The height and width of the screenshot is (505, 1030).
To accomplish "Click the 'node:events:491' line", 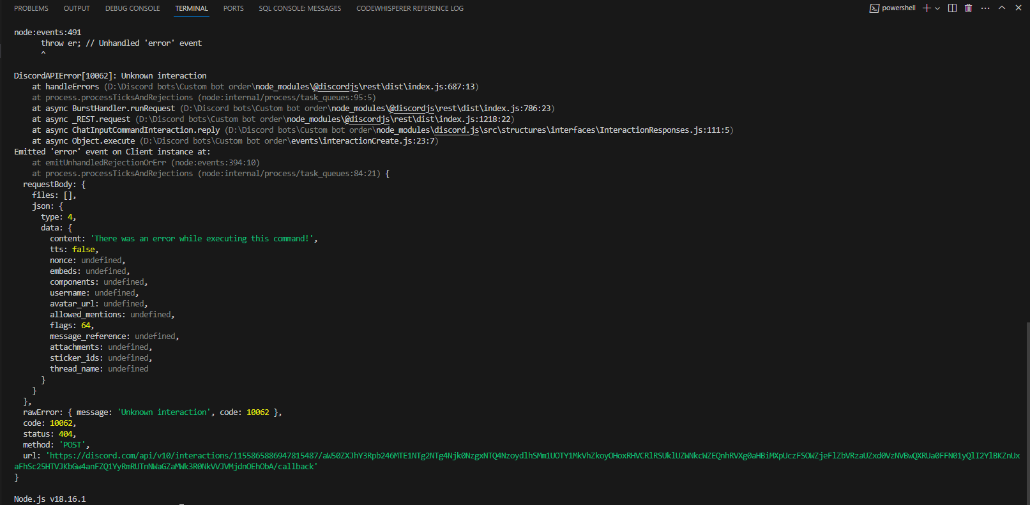I will click(48, 33).
